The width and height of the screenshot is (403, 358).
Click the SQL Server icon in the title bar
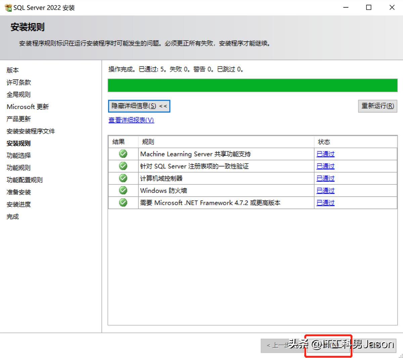tap(7, 7)
